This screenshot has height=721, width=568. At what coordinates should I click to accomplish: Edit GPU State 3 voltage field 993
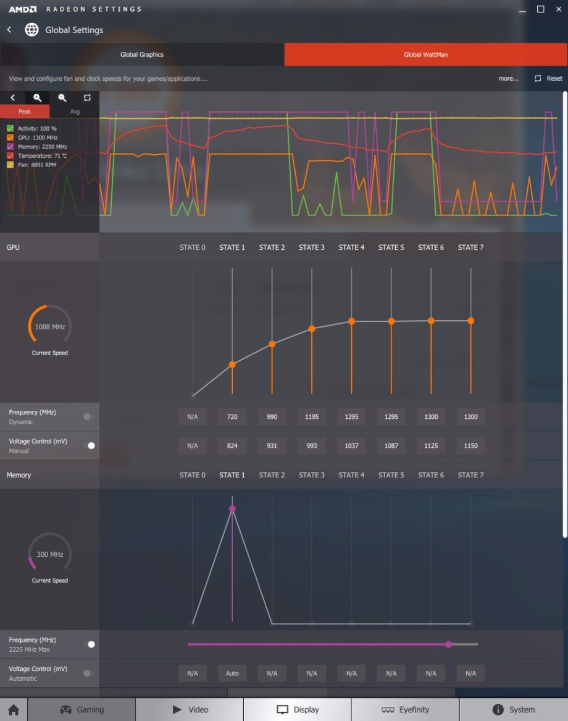[x=312, y=445]
